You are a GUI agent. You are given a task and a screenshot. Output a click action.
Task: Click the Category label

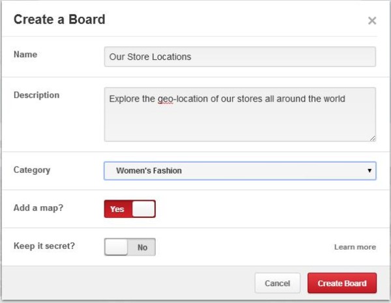coord(32,170)
